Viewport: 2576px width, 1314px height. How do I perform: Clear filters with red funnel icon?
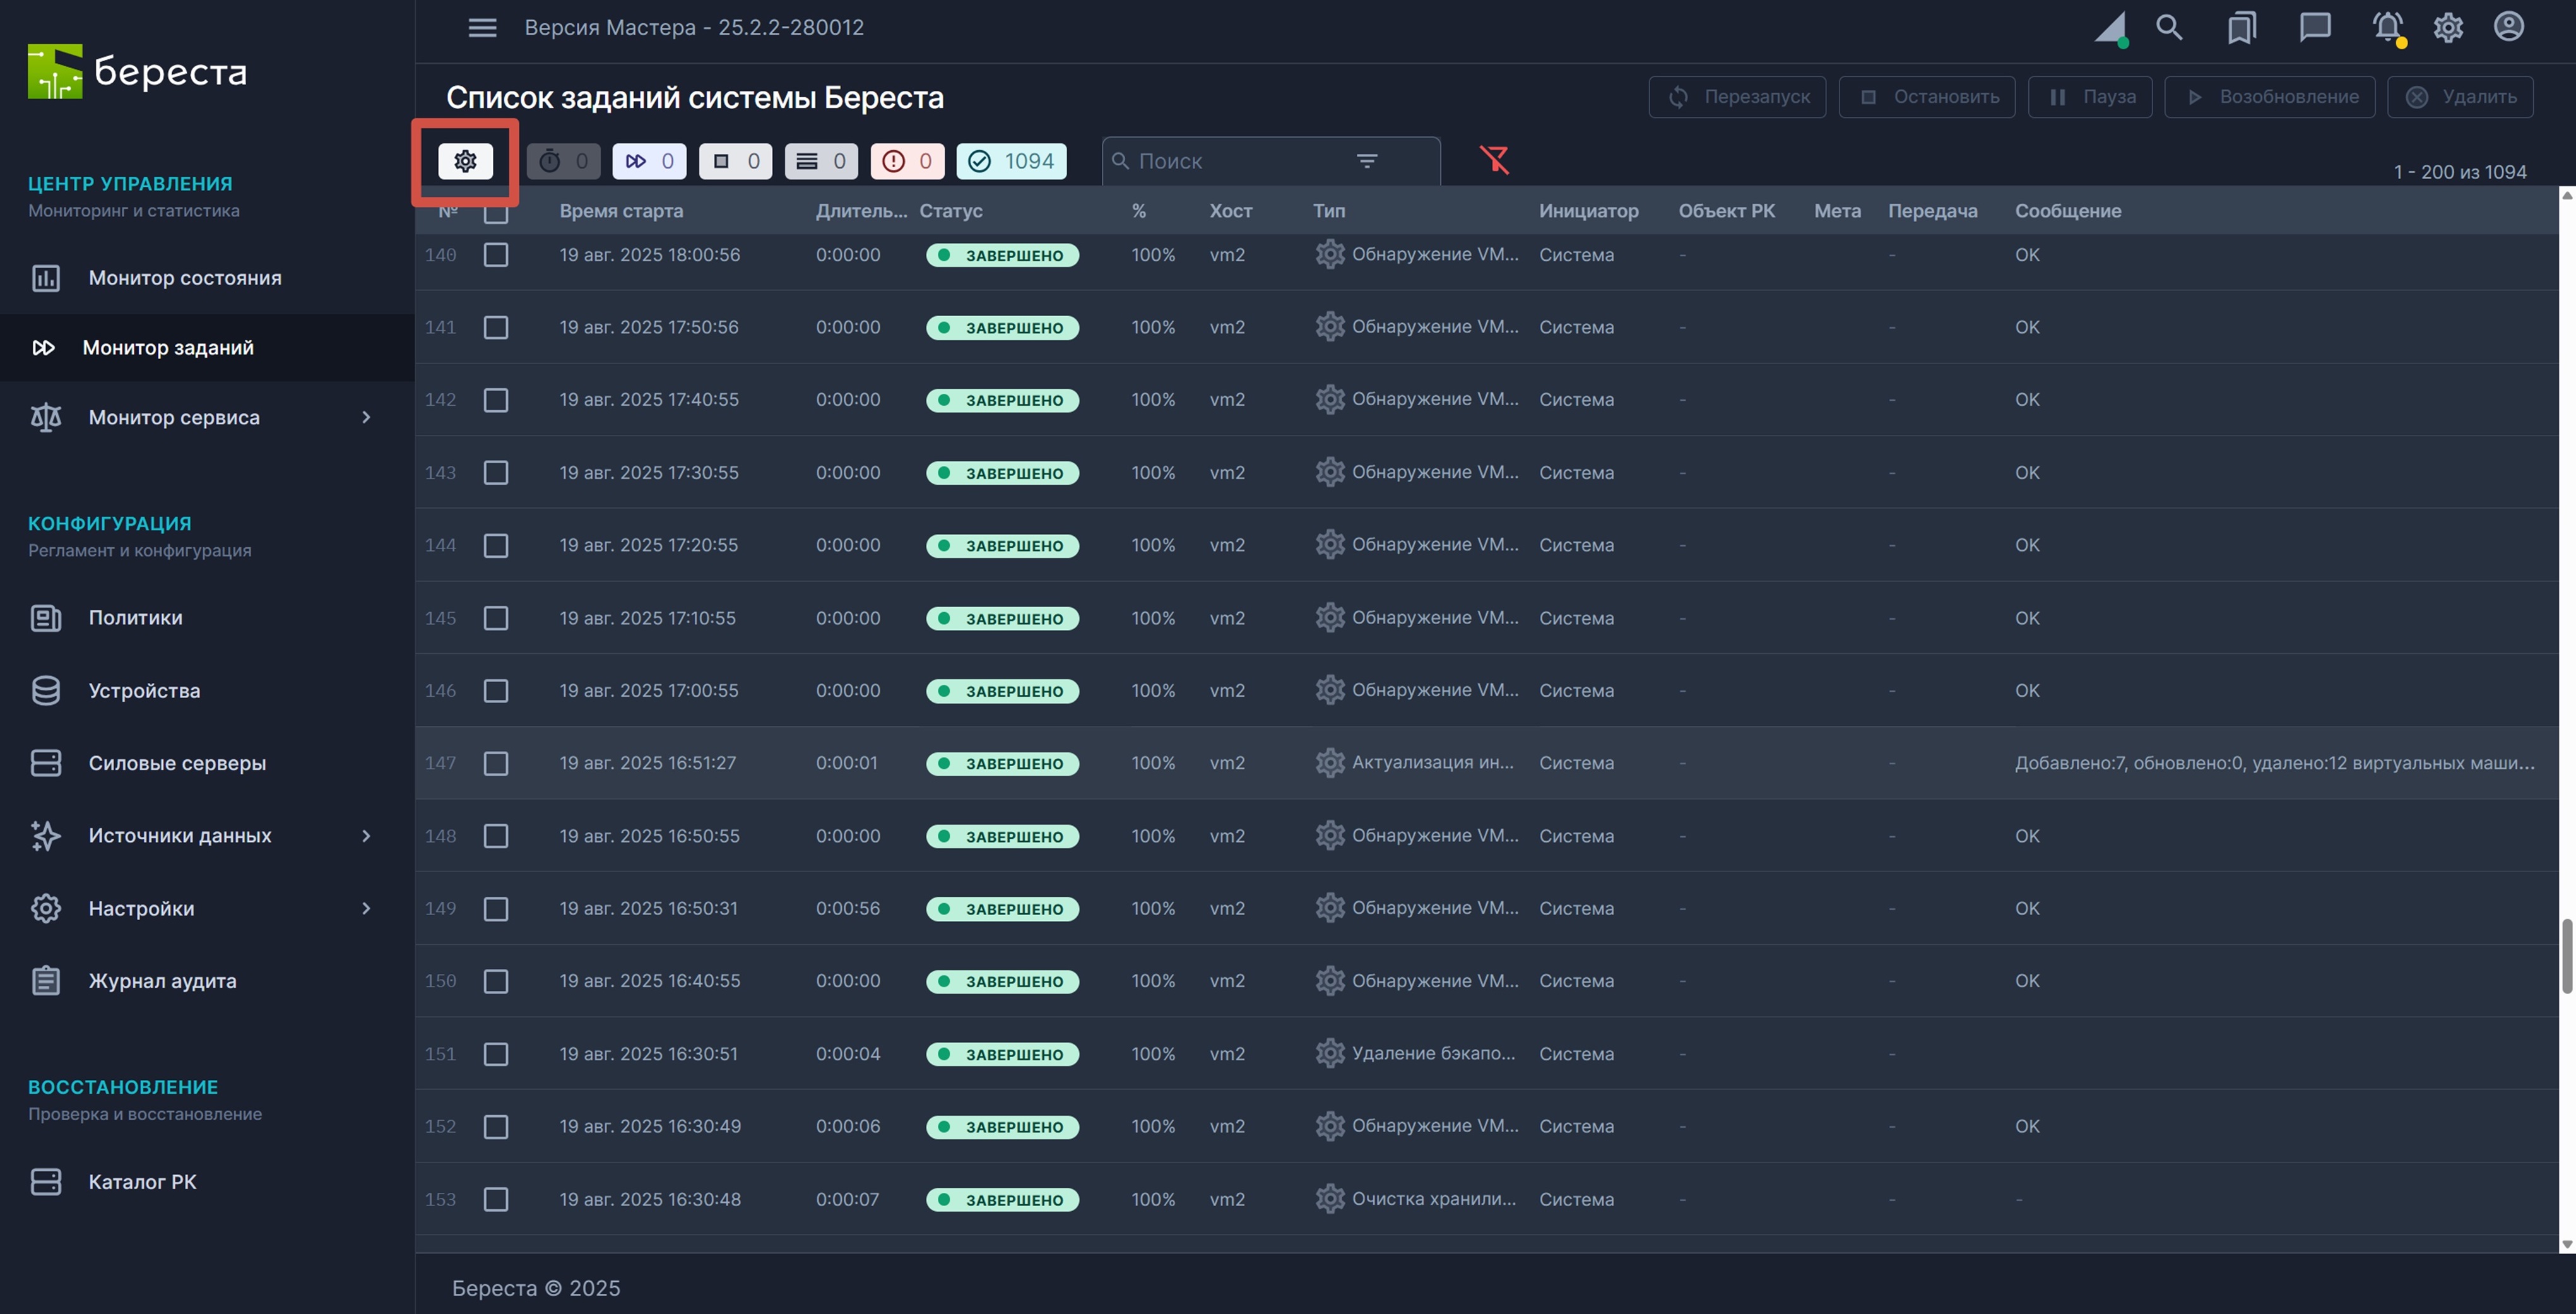point(1494,160)
